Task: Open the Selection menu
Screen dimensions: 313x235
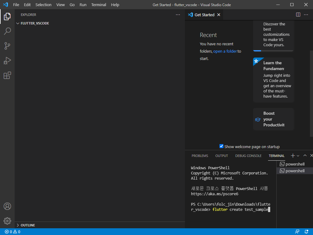Action: 43,5
